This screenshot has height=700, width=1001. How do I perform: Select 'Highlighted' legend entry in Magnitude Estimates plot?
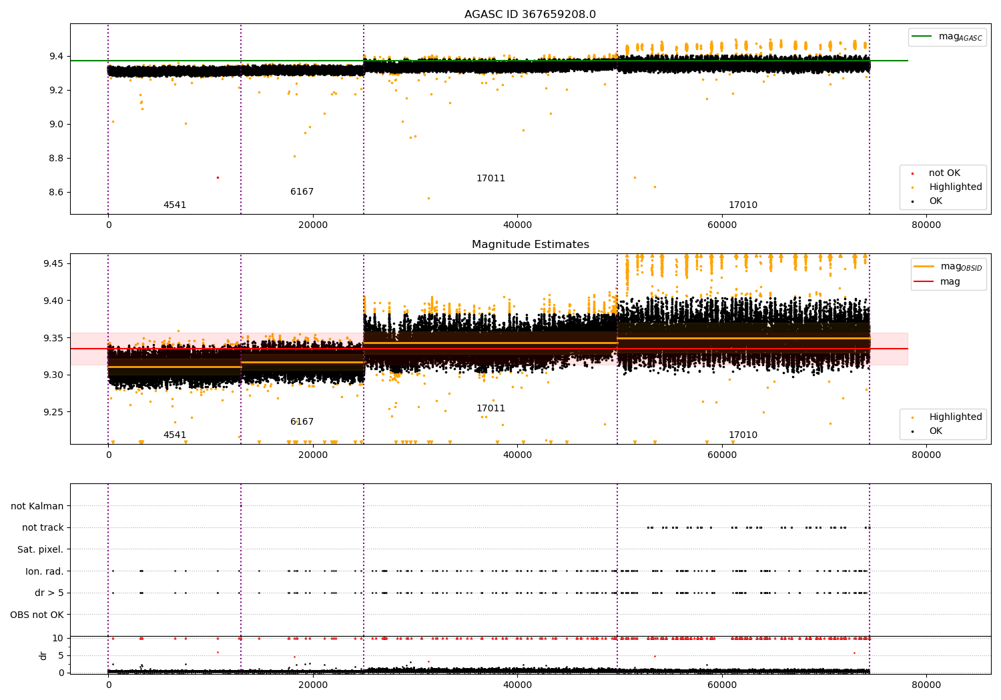956,417
